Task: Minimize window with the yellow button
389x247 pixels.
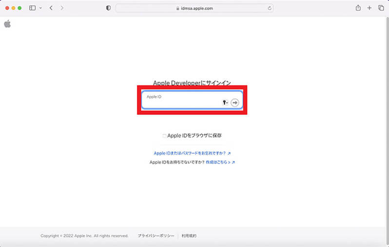Action: [x=13, y=8]
